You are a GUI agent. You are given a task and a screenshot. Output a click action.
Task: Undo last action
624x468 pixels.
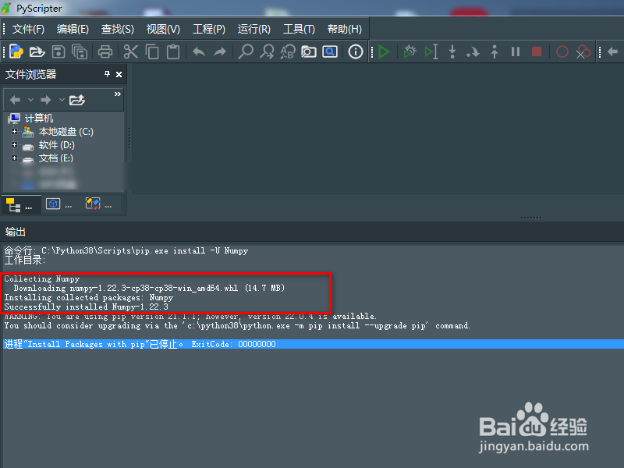[x=199, y=51]
